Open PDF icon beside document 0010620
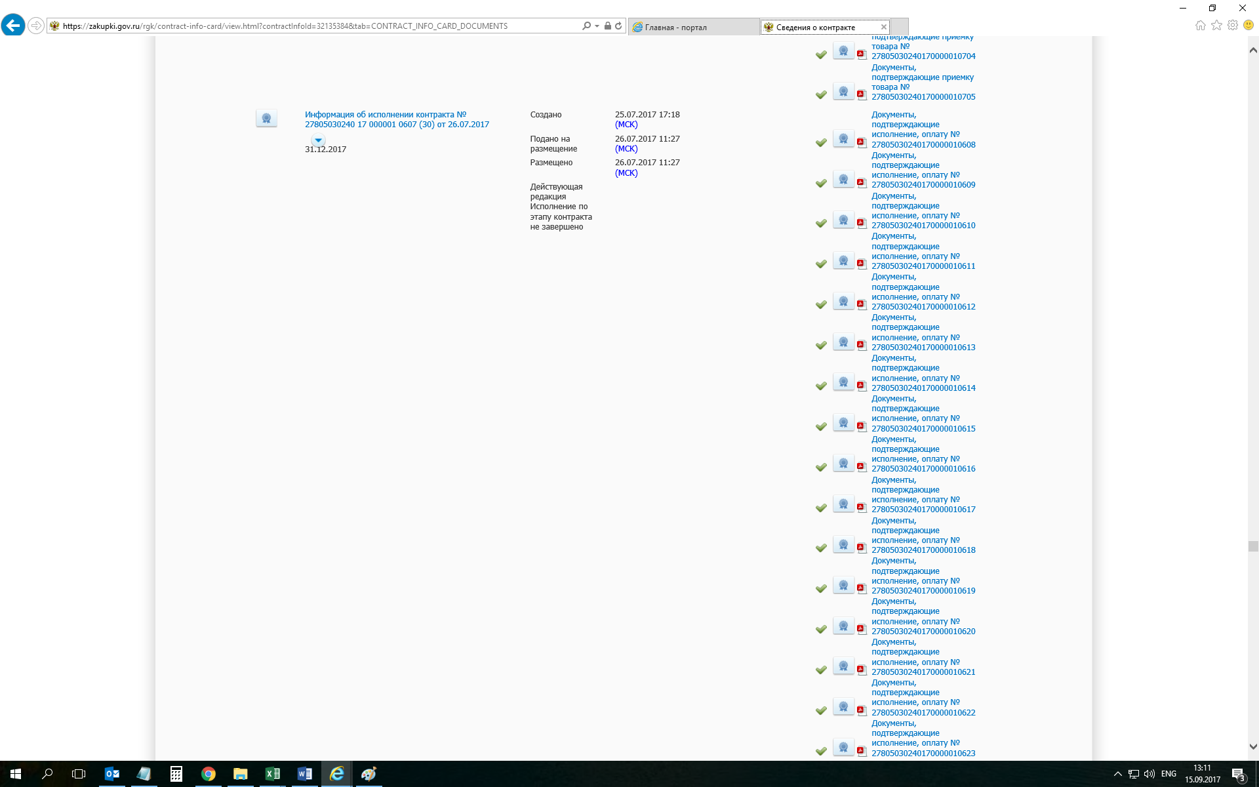This screenshot has width=1259, height=787. point(862,630)
